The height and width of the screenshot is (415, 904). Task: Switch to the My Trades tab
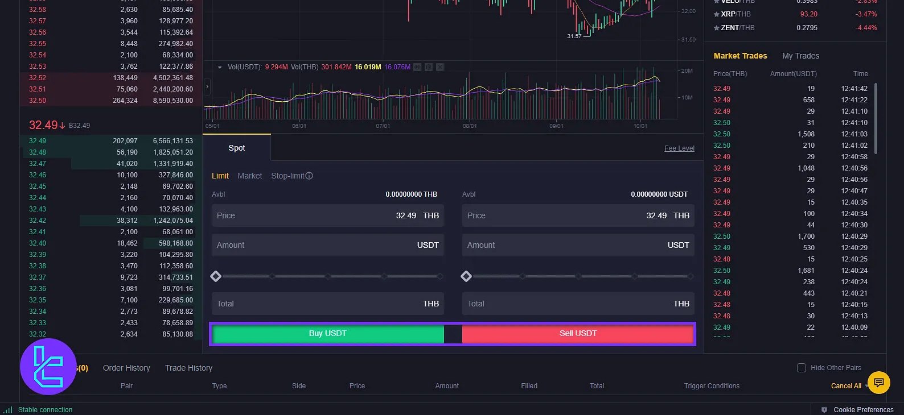(800, 56)
